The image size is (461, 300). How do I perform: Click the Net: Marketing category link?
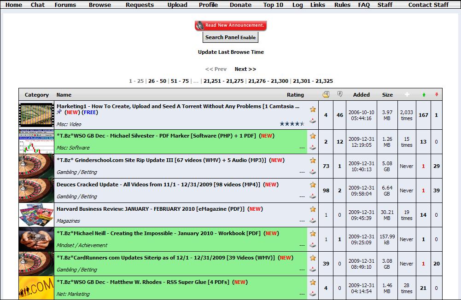[73, 294]
